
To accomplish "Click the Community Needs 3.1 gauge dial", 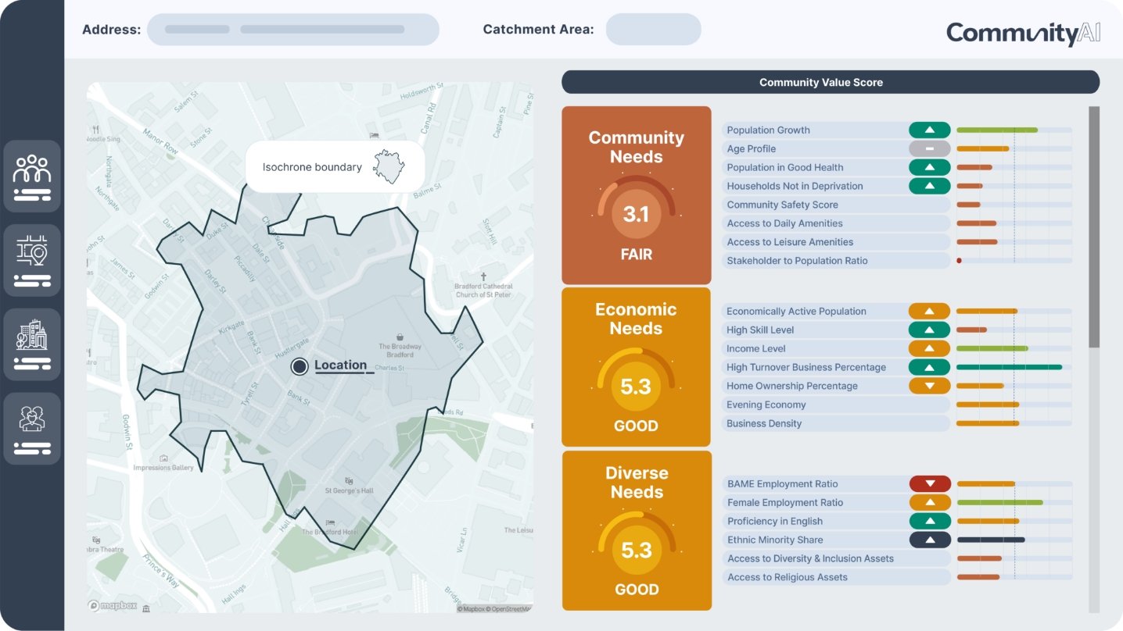I will [x=635, y=212].
